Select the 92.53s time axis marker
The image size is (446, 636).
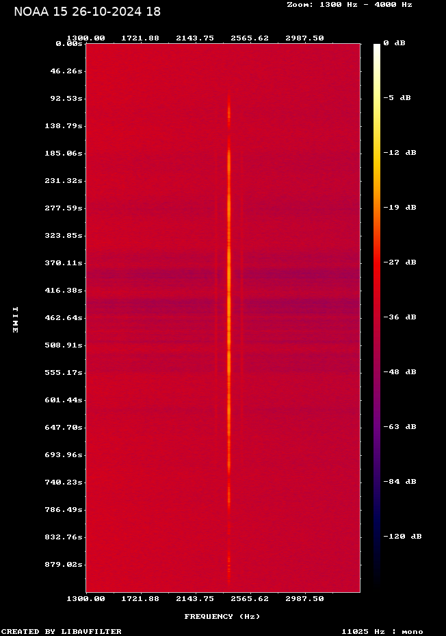(x=66, y=98)
